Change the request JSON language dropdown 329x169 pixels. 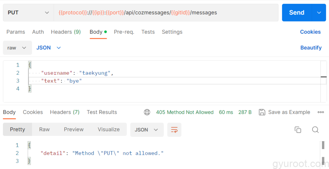pyautogui.click(x=49, y=48)
